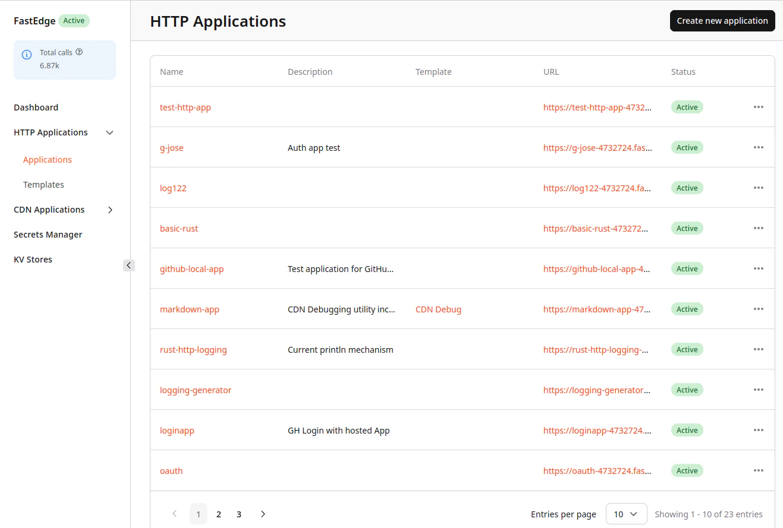Switch to the Templates page

(x=43, y=184)
